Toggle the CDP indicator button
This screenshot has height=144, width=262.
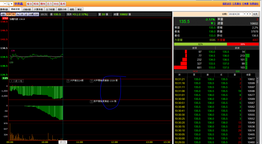coord(36,14)
